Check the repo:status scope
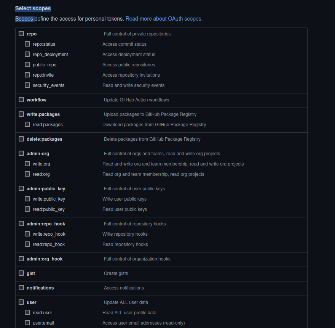The image size is (335, 328). [x=27, y=43]
